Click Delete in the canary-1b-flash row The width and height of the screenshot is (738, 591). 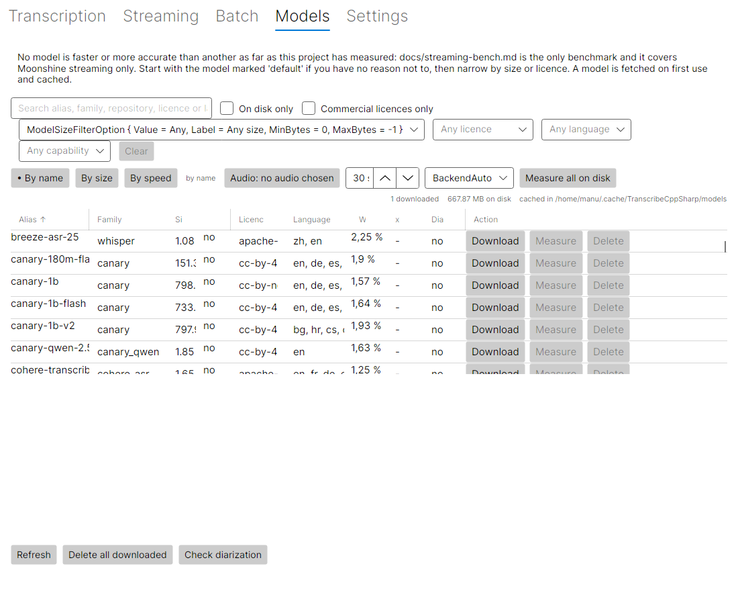pos(608,308)
